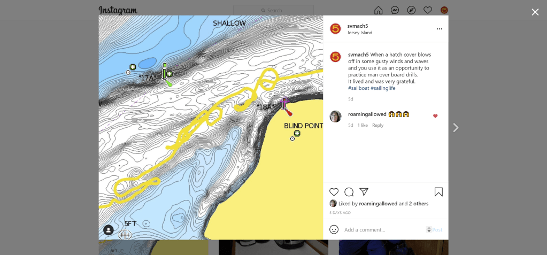Go to the next post arrow
Screen dimensions: 547x255
(x=456, y=128)
